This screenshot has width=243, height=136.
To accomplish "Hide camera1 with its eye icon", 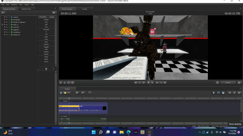I will [5, 17].
